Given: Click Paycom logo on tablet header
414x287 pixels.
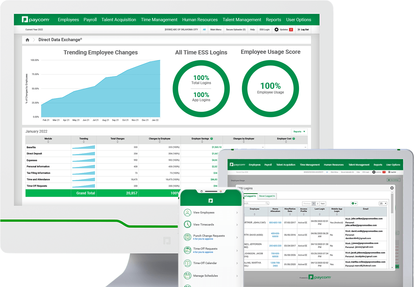Looking at the screenshot, I should [x=238, y=165].
